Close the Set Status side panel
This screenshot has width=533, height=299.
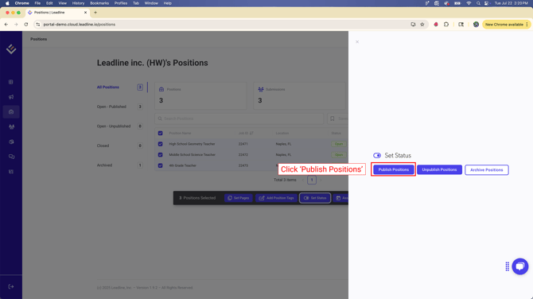click(x=357, y=42)
